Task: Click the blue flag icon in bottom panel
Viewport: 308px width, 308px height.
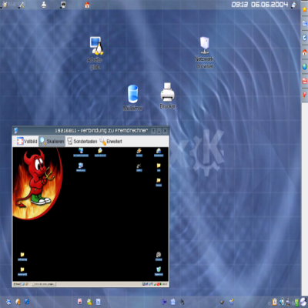Action: (x=164, y=302)
